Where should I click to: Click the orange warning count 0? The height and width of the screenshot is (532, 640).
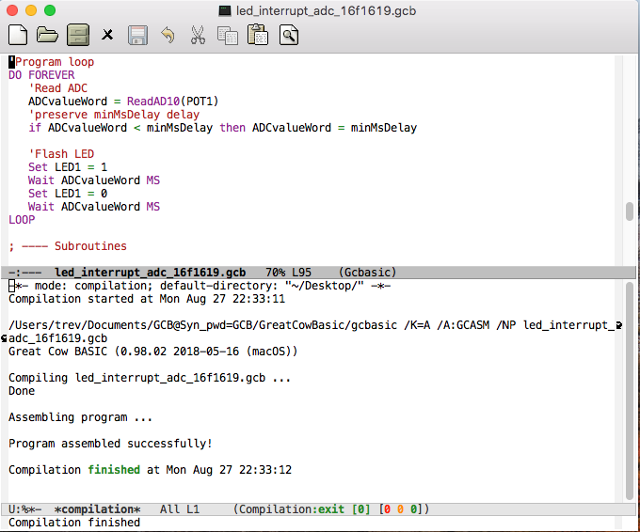400,509
